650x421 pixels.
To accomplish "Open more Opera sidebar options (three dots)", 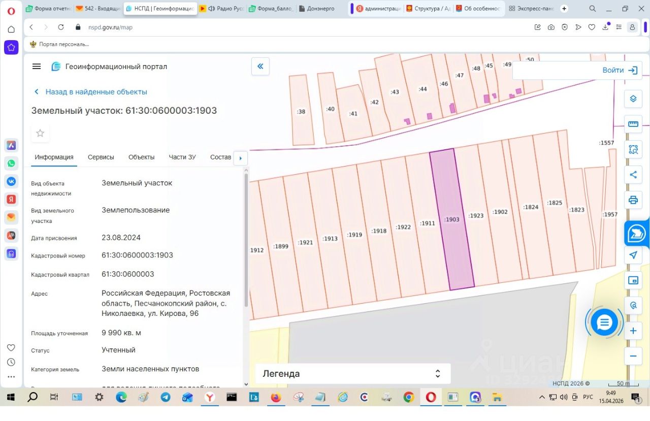I will 11,377.
